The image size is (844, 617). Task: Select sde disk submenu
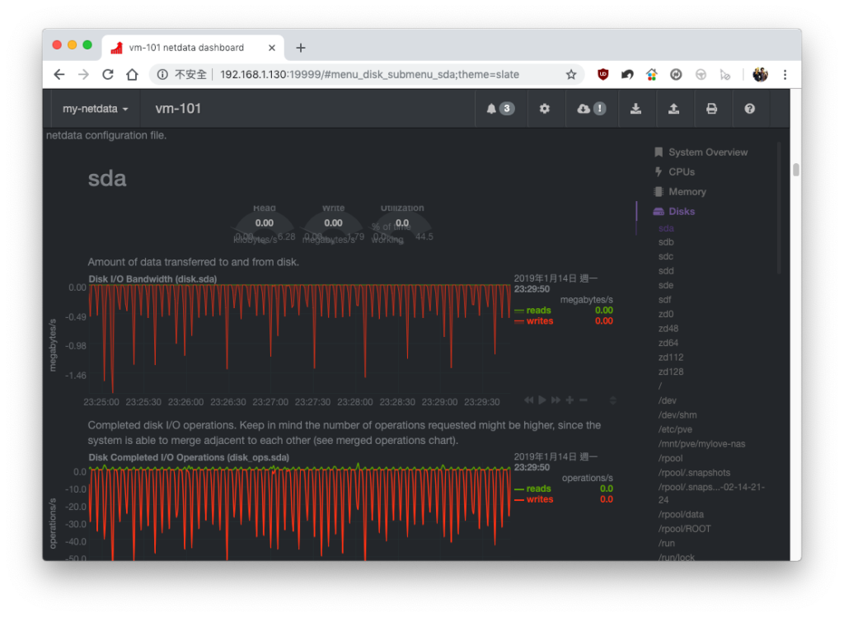pyautogui.click(x=666, y=285)
